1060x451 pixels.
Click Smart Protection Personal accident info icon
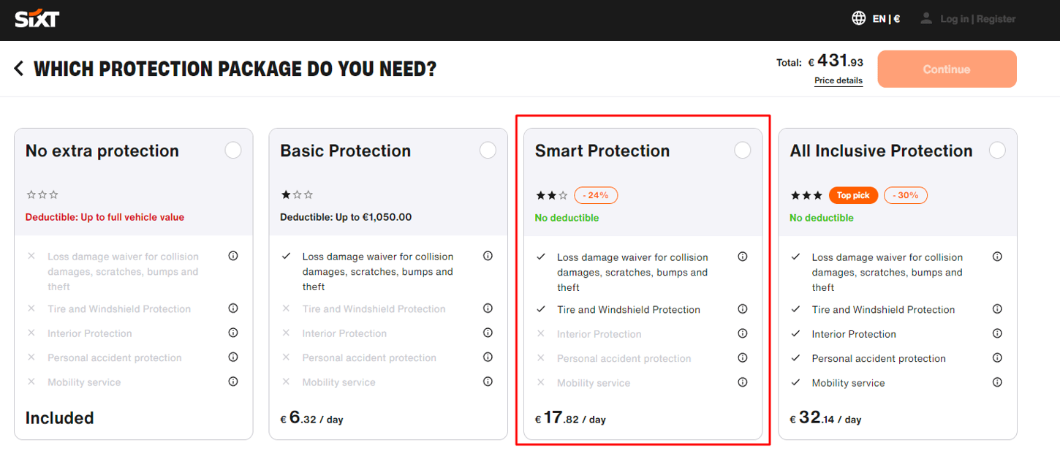(743, 358)
